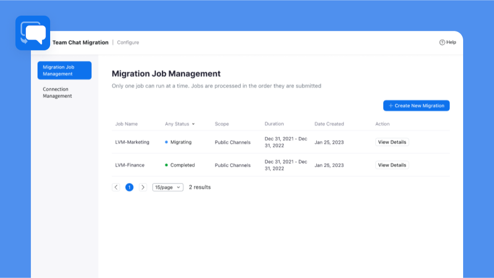The height and width of the screenshot is (278, 494).
Task: Click duration dates in LVM-Marketing row
Action: (286, 142)
